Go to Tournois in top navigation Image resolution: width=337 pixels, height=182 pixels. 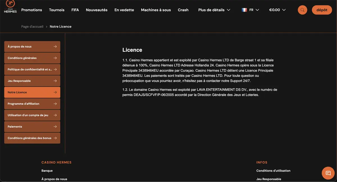[57, 10]
